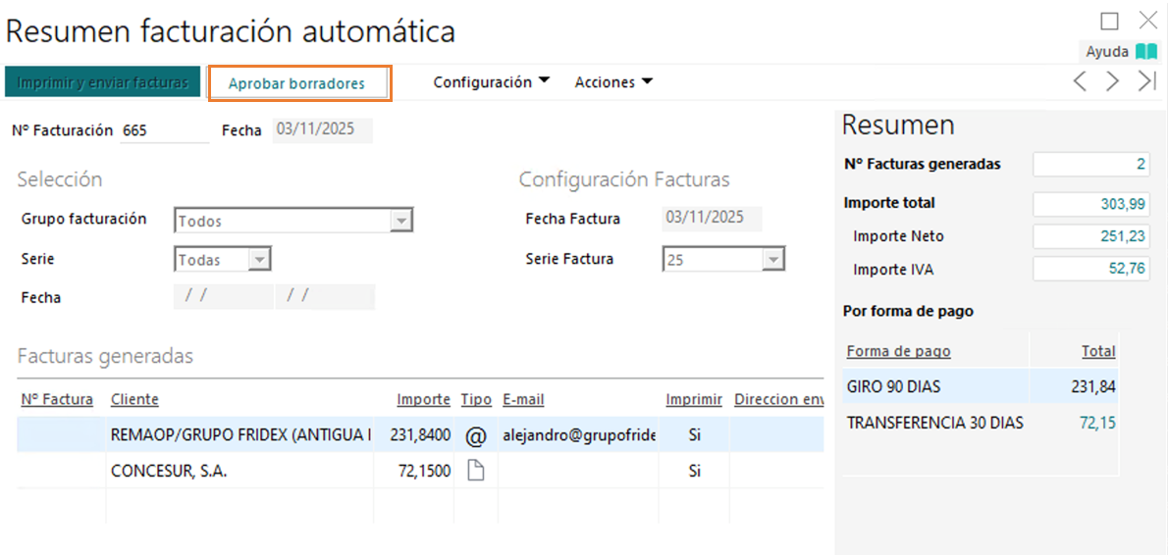Toggle Imprimir value for CONCESUR row
The height and width of the screenshot is (555, 1169).
pos(694,472)
